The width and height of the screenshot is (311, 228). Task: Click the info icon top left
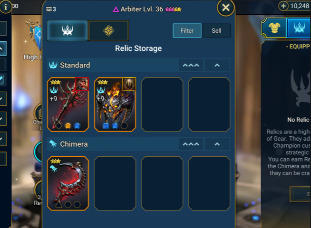click(6, 7)
